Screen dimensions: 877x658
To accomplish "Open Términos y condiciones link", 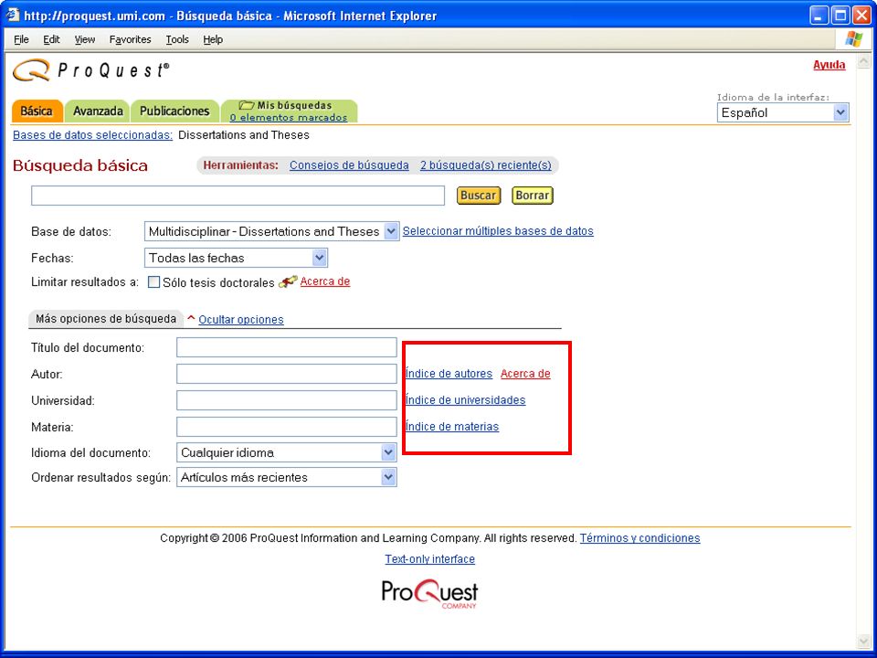I will click(639, 537).
